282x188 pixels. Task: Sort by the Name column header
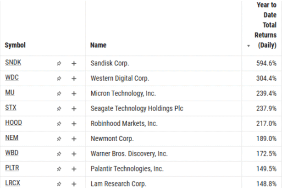(98, 45)
